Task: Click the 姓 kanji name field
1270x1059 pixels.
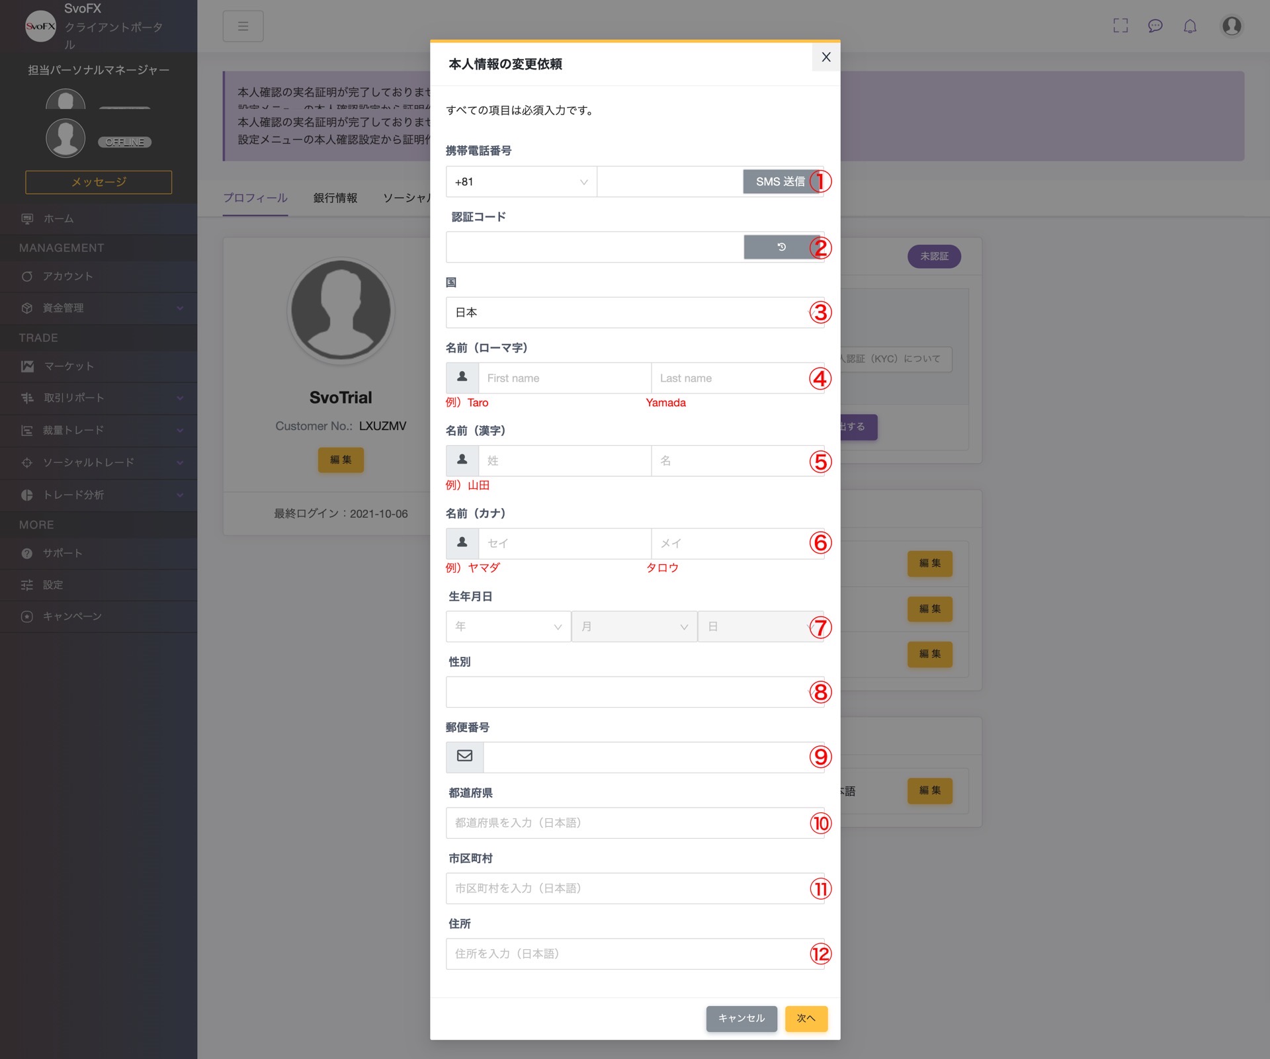Action: click(x=565, y=461)
